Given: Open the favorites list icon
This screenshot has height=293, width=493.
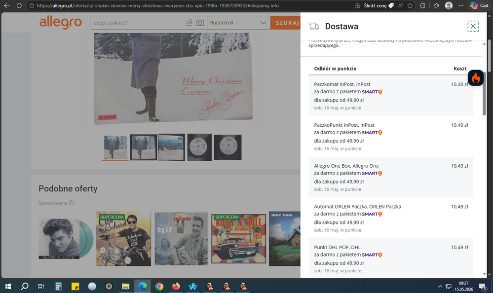Looking at the screenshot, I should 436,5.
